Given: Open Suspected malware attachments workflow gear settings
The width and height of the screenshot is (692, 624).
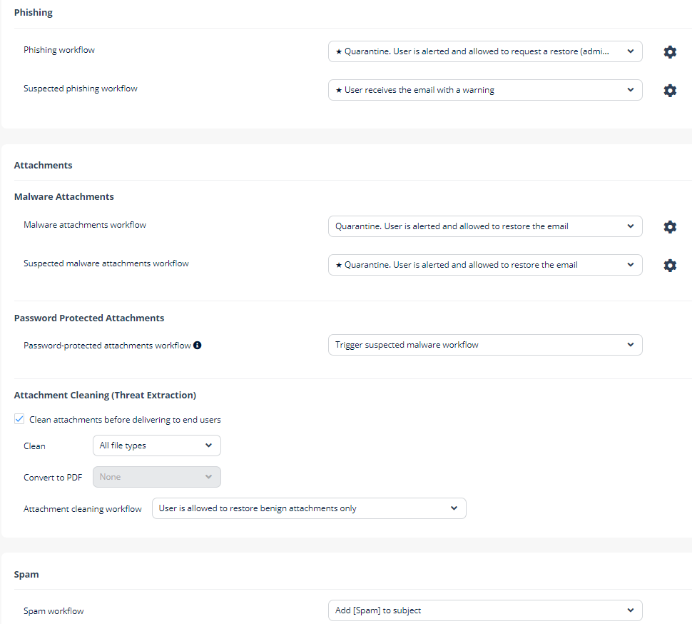Looking at the screenshot, I should (x=669, y=265).
